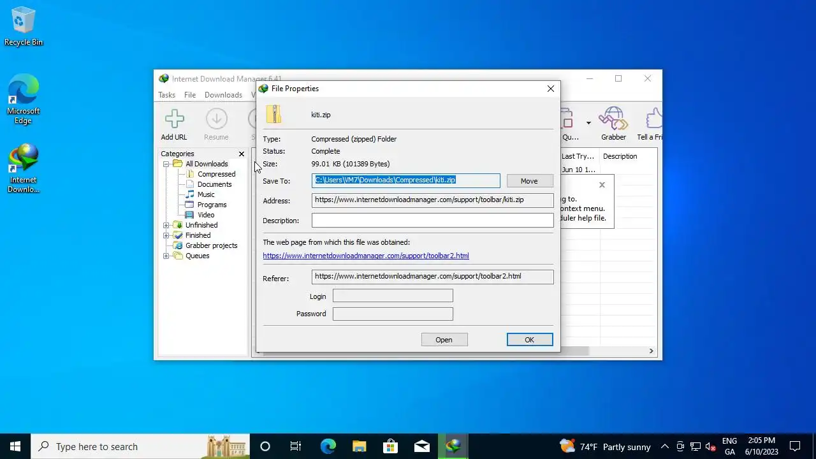This screenshot has height=459, width=816.
Task: Dismiss the scheduler tip popup
Action: (x=602, y=185)
